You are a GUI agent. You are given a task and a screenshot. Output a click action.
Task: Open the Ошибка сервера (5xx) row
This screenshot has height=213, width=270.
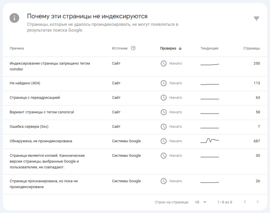[135, 127]
